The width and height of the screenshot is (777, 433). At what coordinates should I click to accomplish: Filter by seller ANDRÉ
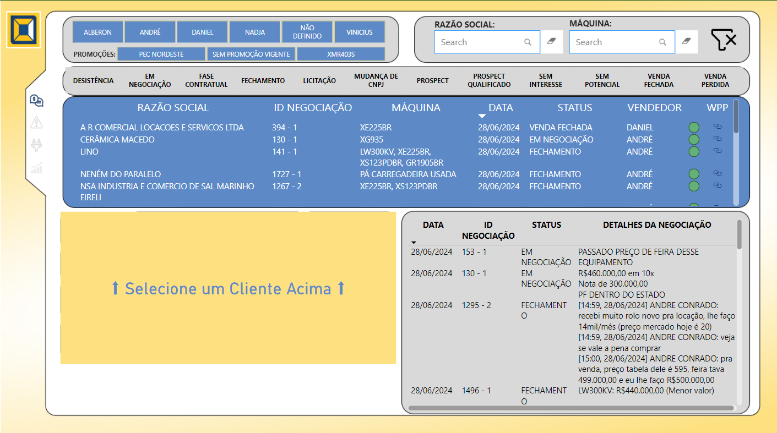coord(150,32)
